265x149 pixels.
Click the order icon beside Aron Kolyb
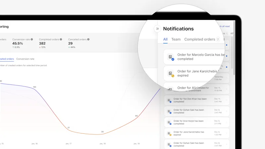(169, 123)
